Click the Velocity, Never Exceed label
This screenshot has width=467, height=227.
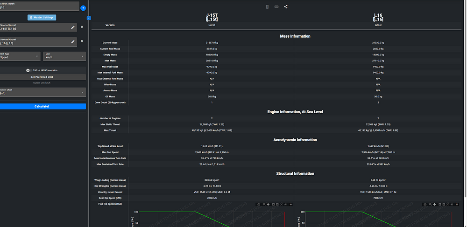(x=110, y=192)
